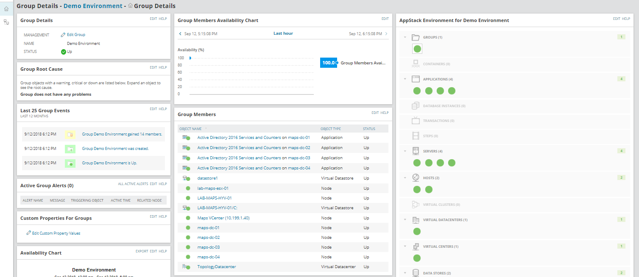Collapse the Applications section in AppStack
Viewport: 639px width, 277px height.
click(405, 79)
